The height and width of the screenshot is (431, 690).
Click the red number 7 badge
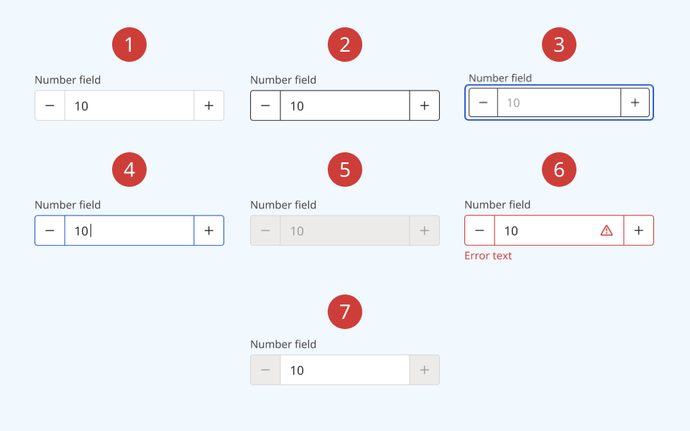[x=345, y=312]
